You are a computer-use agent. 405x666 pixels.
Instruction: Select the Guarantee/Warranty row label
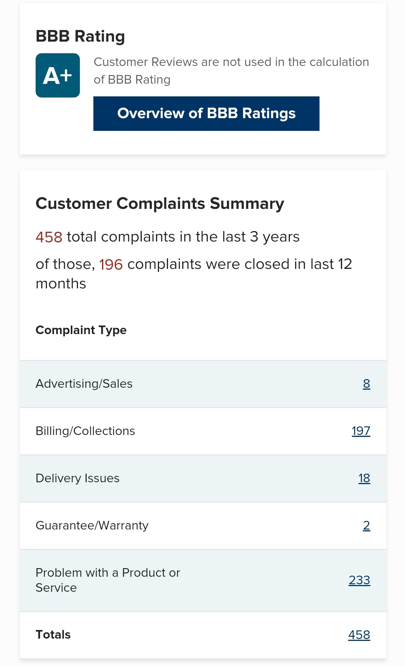(x=92, y=525)
